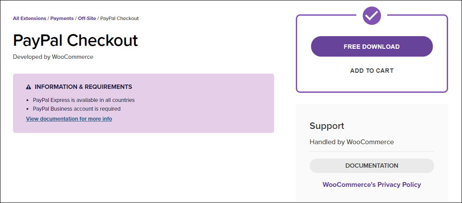Viewport: 462px width, 203px height.
Task: Open the All Extensions breadcrumb link
Action: [30, 18]
